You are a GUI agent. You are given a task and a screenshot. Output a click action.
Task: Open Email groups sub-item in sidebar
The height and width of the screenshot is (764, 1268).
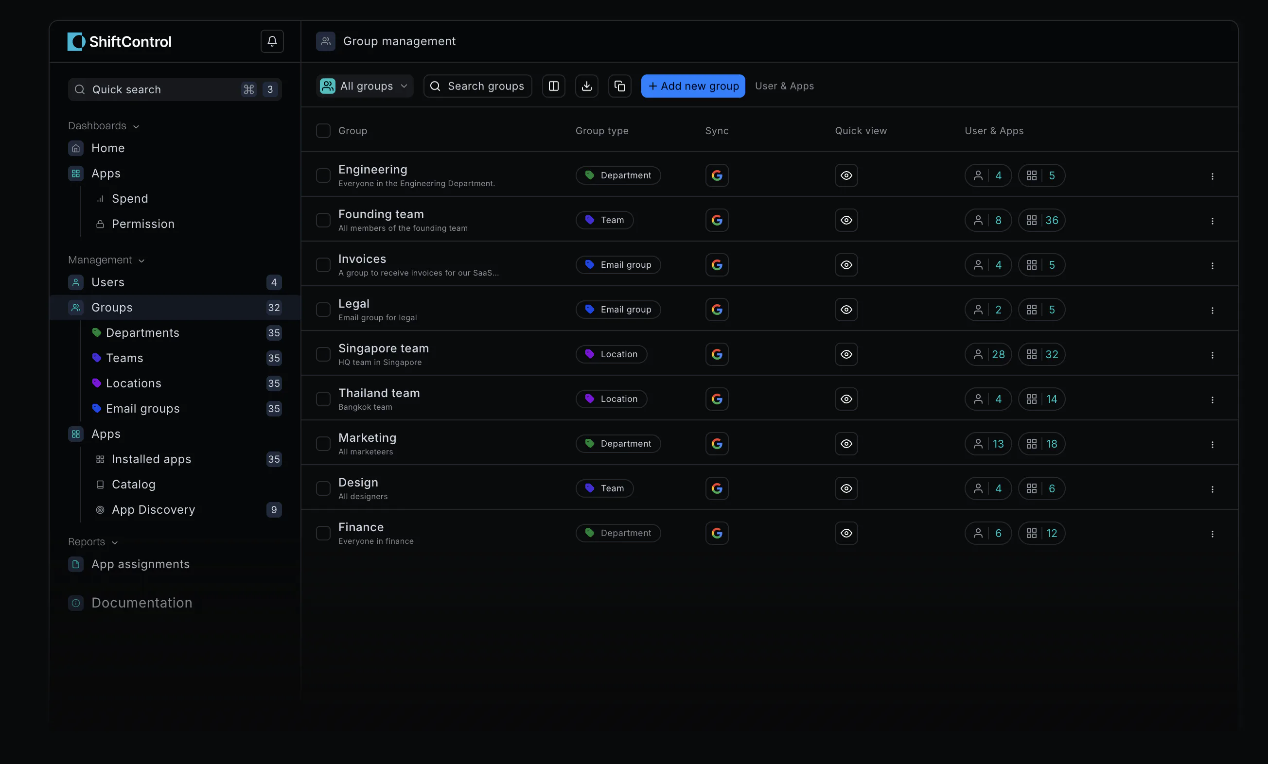pos(186,409)
